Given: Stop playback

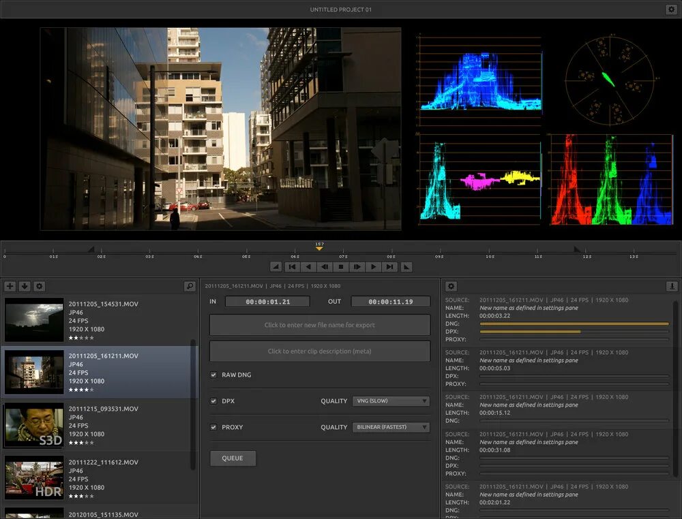Looking at the screenshot, I should pyautogui.click(x=341, y=267).
